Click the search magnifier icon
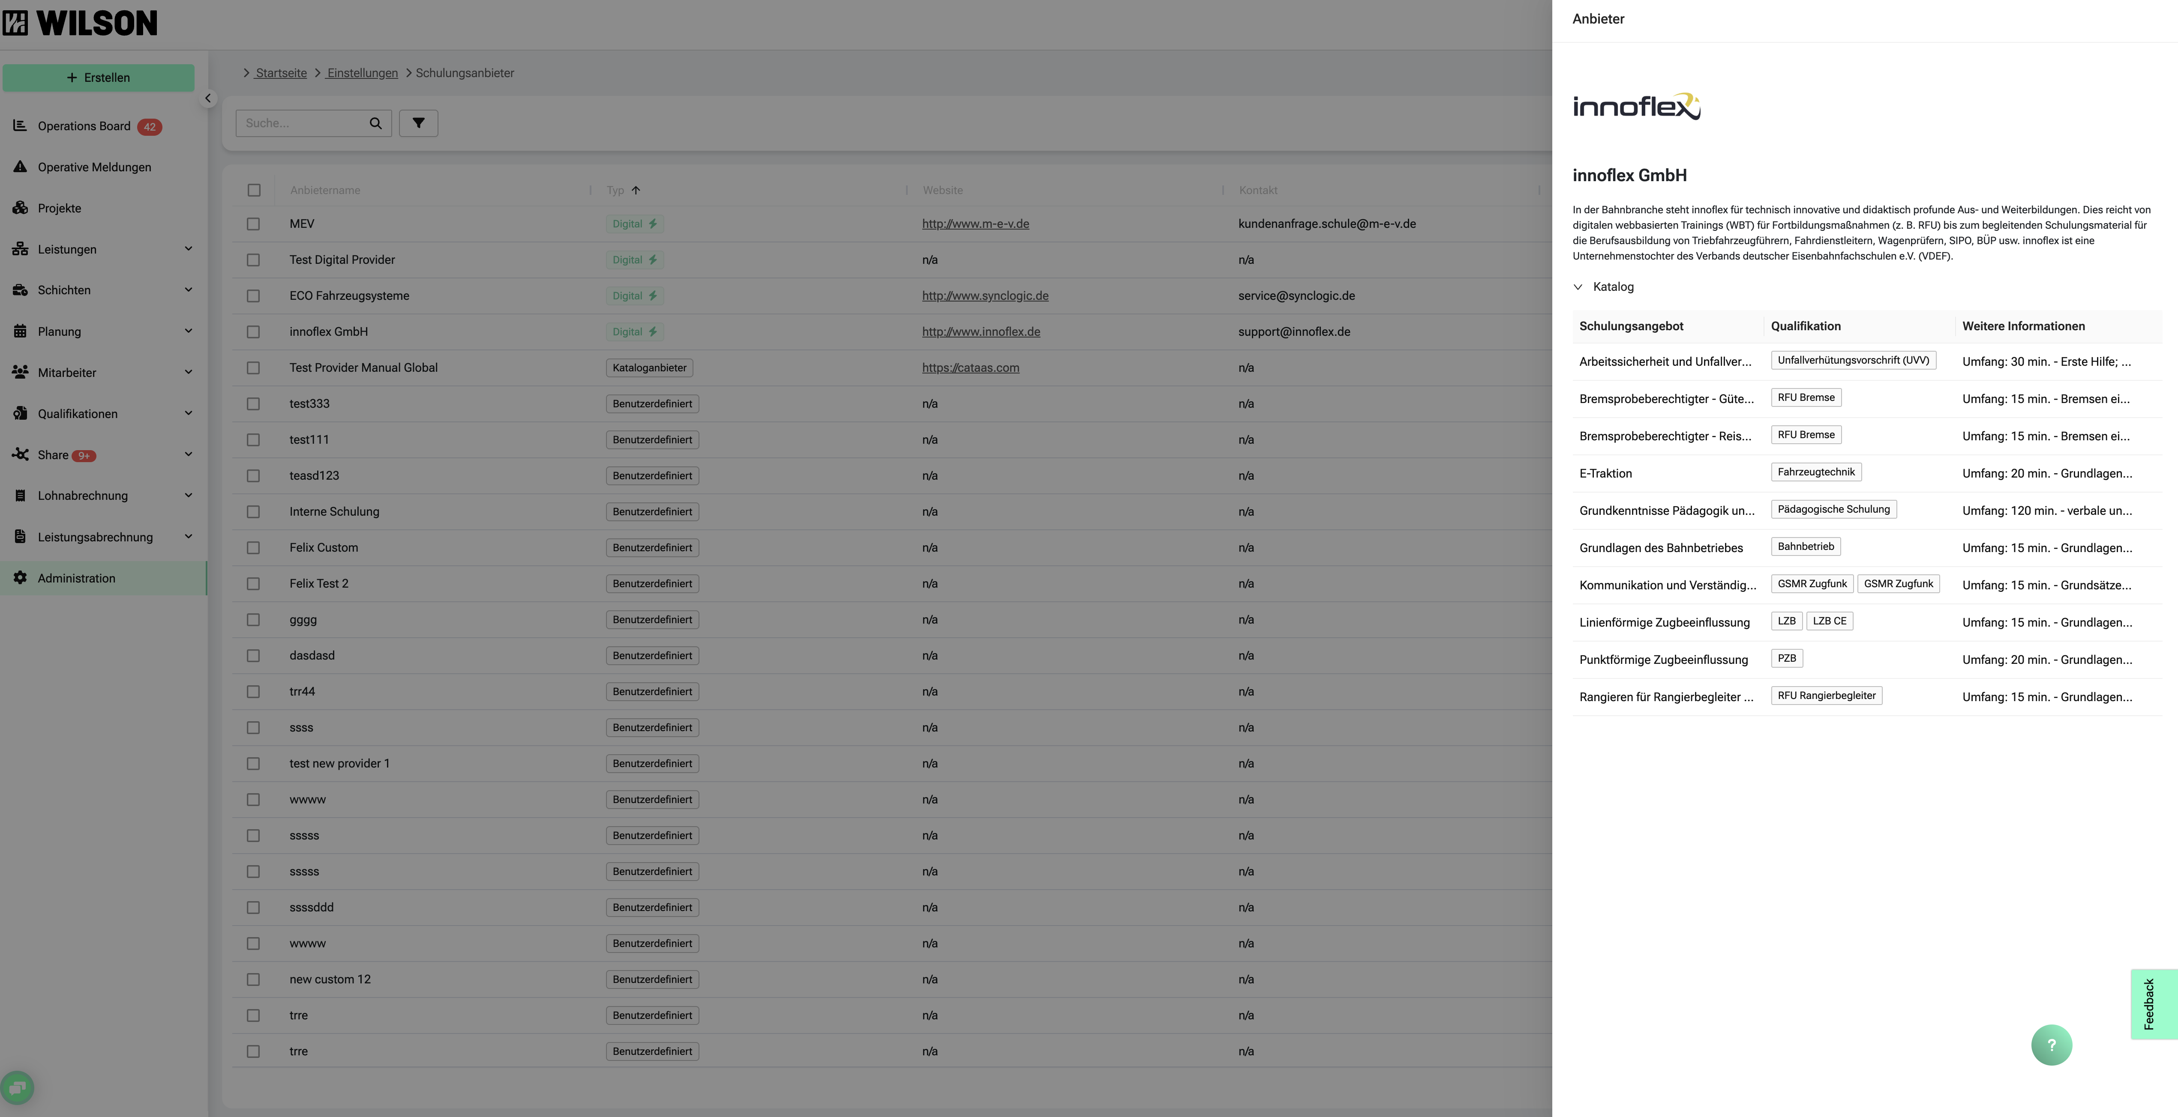The width and height of the screenshot is (2178, 1117). coord(375,123)
